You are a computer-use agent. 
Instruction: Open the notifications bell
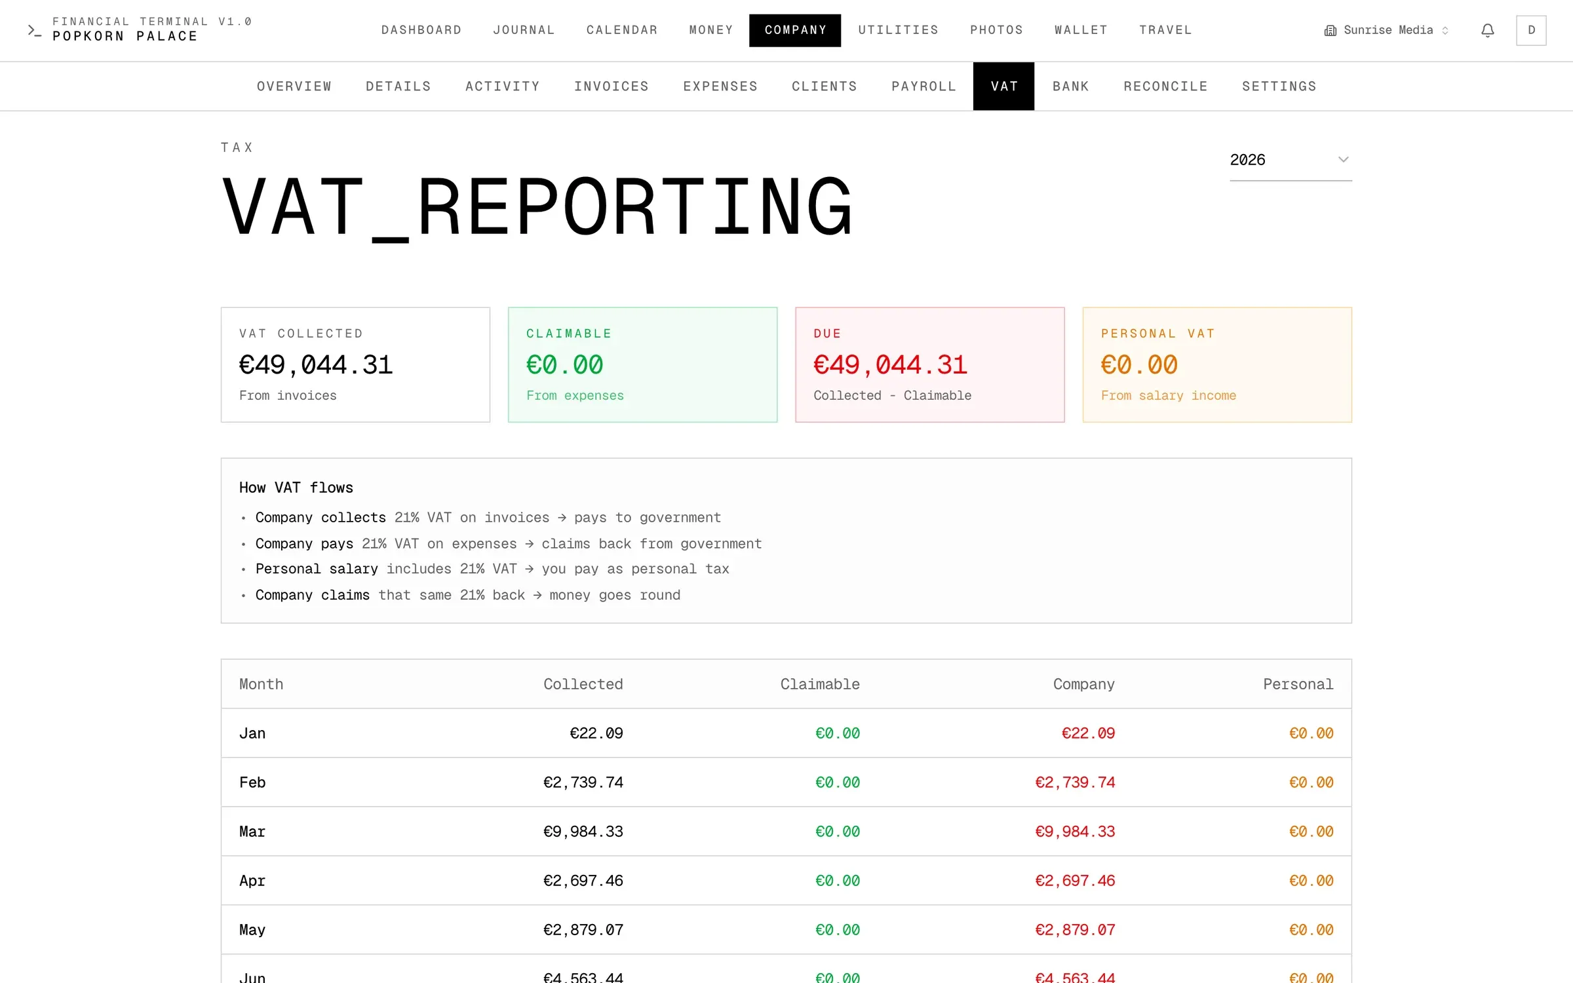[1488, 30]
